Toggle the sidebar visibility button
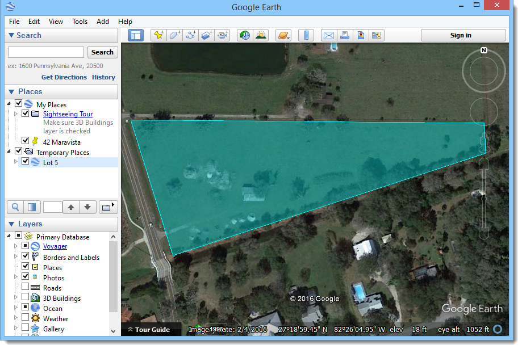 pyautogui.click(x=136, y=35)
